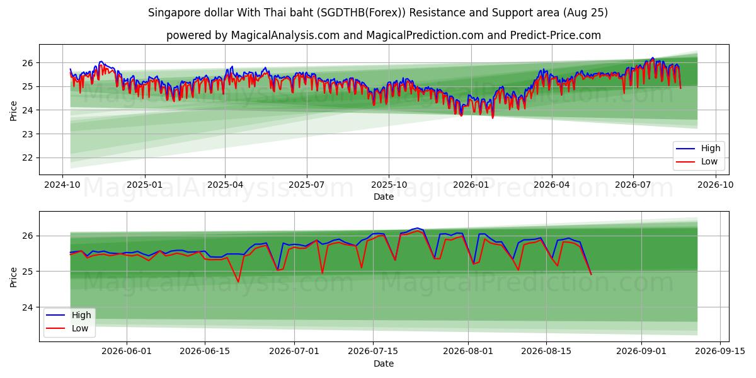Click 'Low' in the lower chart legend
756x378 pixels.
coord(80,328)
